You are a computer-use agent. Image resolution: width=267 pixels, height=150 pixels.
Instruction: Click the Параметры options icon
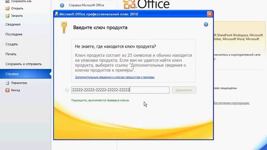pyautogui.click(x=8, y=83)
